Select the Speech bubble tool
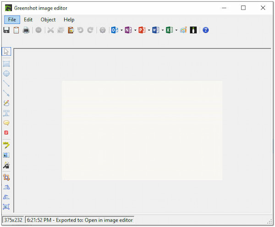This screenshot has height=227, width=275. 6,123
